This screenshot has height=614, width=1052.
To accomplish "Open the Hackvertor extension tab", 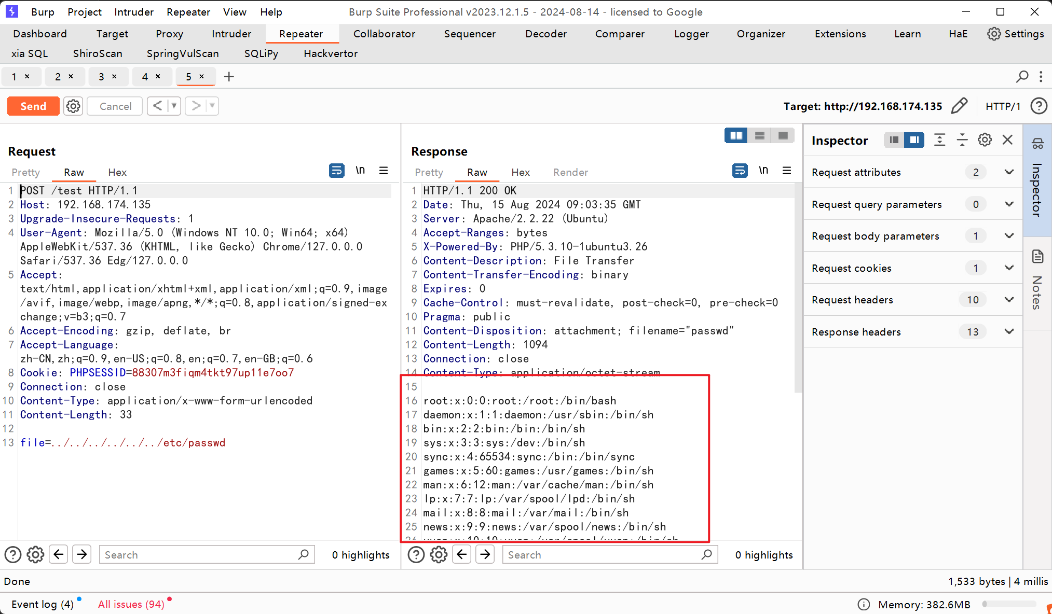I will (331, 53).
